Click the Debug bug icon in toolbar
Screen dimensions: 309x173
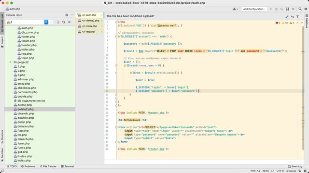276,9
